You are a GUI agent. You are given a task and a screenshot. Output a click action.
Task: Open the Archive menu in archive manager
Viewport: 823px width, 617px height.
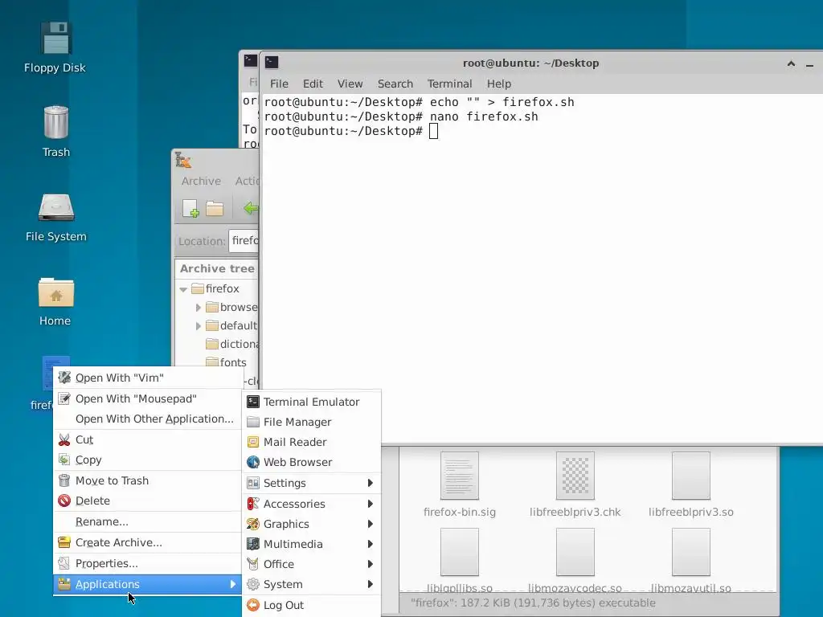[201, 181]
